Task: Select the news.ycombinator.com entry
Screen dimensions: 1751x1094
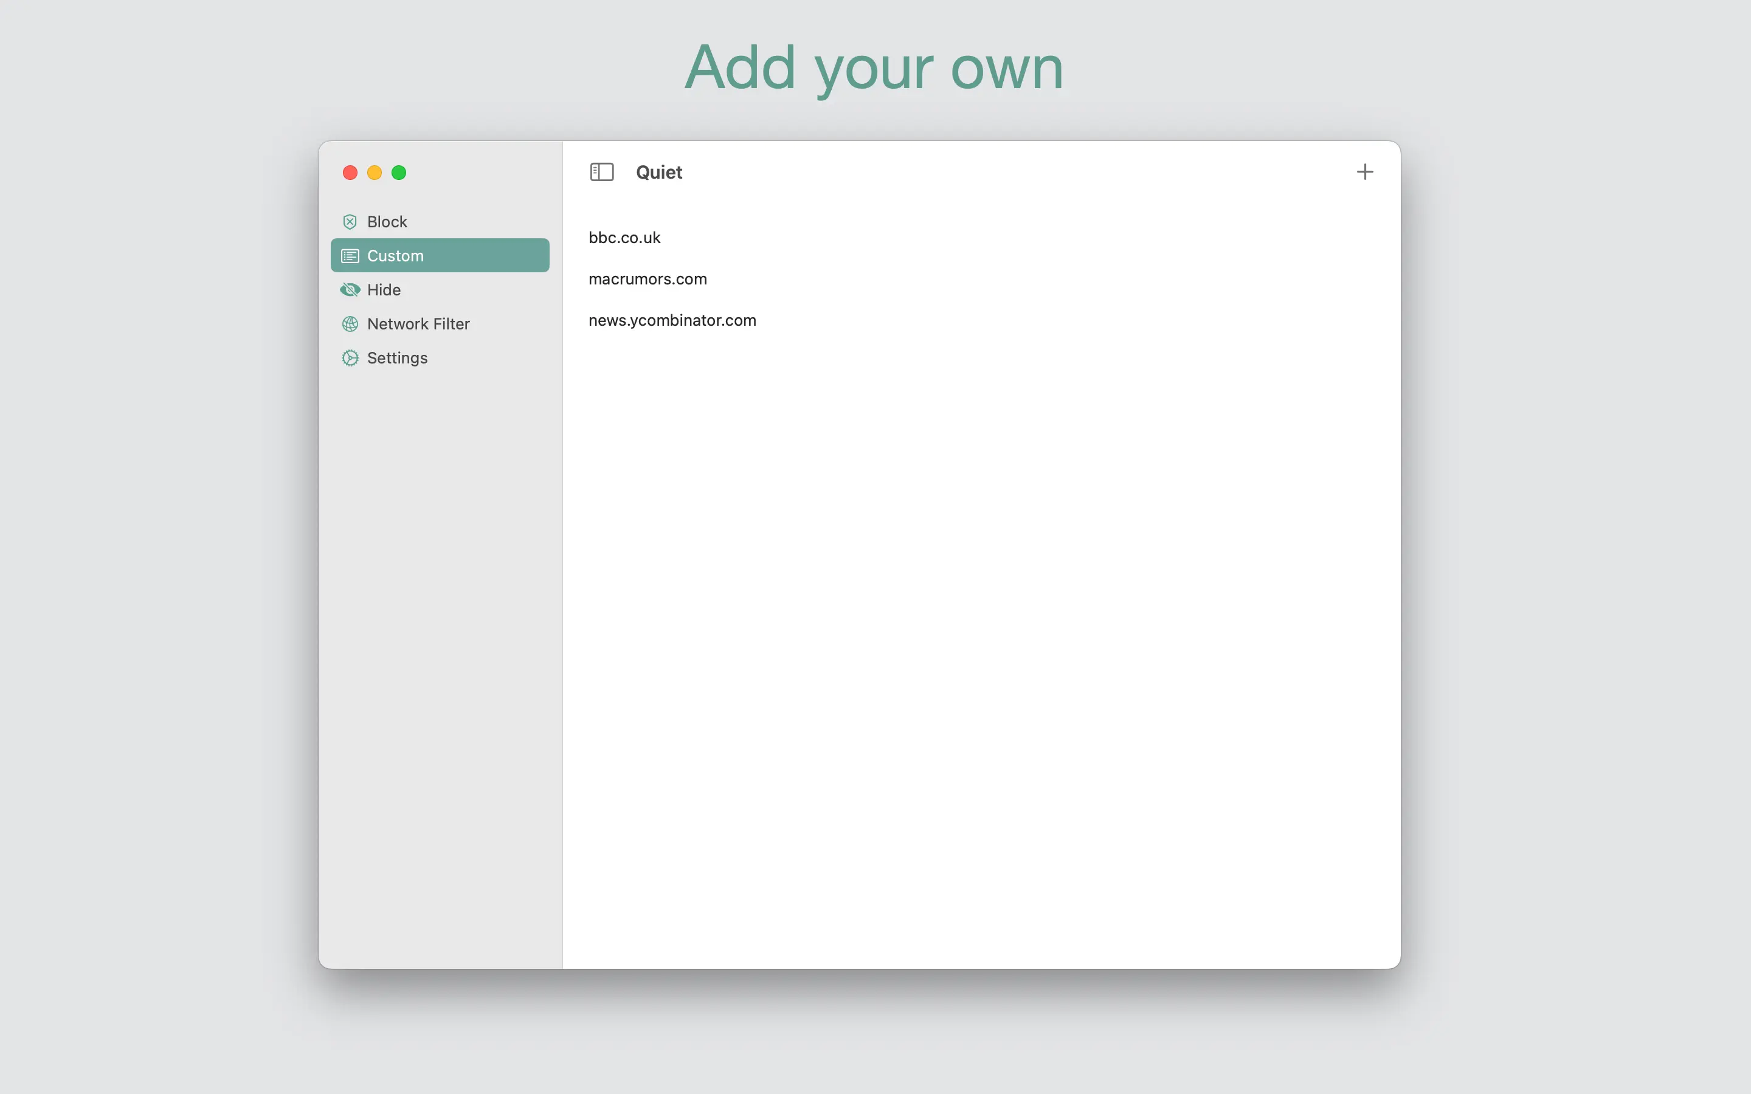Action: [672, 320]
